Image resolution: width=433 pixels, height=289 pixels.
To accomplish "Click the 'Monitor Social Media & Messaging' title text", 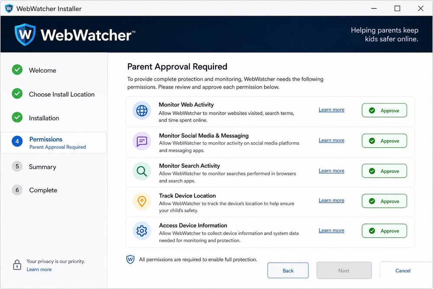I will 204,136.
